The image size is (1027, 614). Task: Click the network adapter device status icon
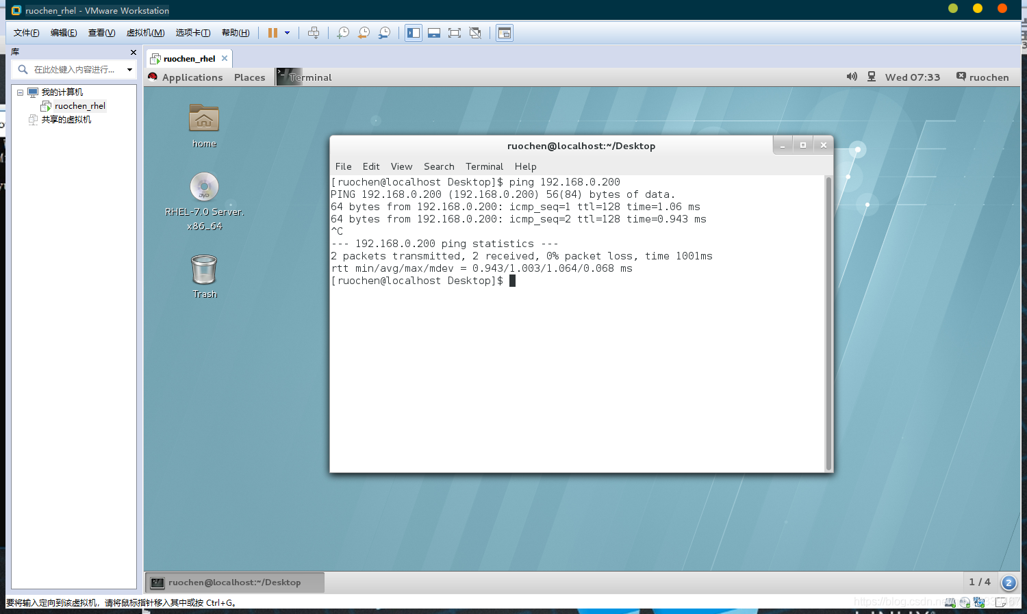coord(979,602)
